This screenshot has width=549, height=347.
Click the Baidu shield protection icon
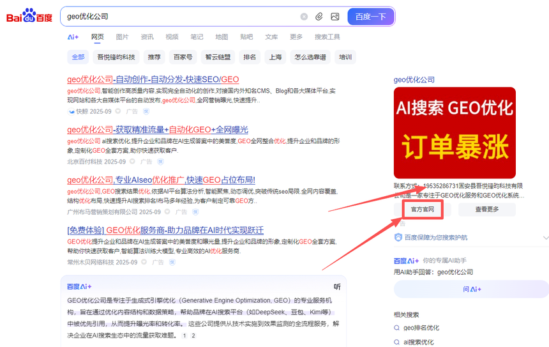398,237
